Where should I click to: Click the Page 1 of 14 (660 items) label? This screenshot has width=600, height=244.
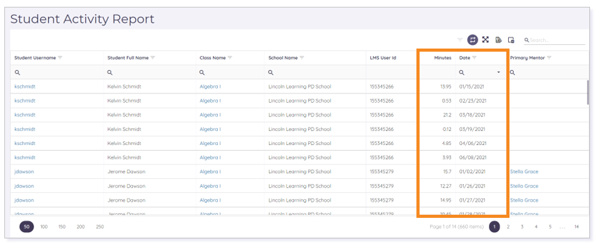(x=456, y=227)
